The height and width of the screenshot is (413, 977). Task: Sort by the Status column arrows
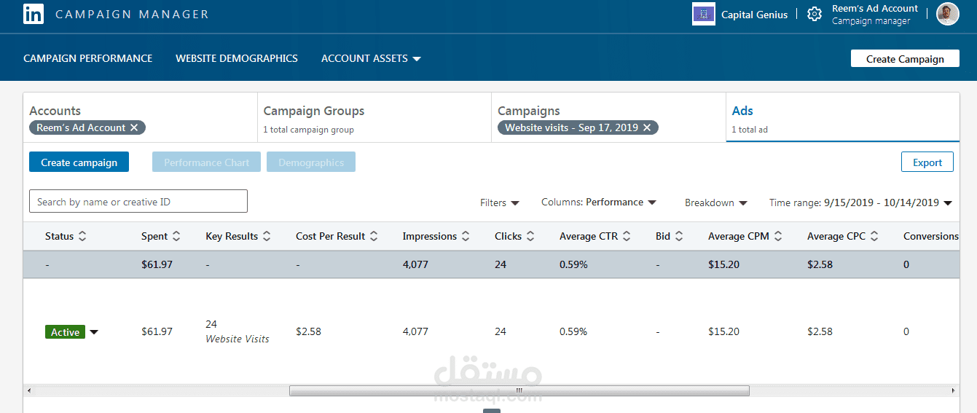coord(82,236)
